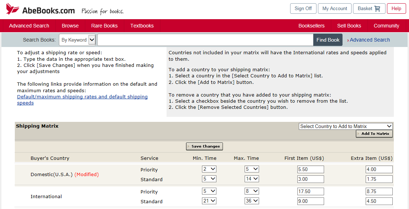Open Domestic Priority Min. Time dropdown
Image resolution: width=409 pixels, height=209 pixels.
[x=209, y=169]
